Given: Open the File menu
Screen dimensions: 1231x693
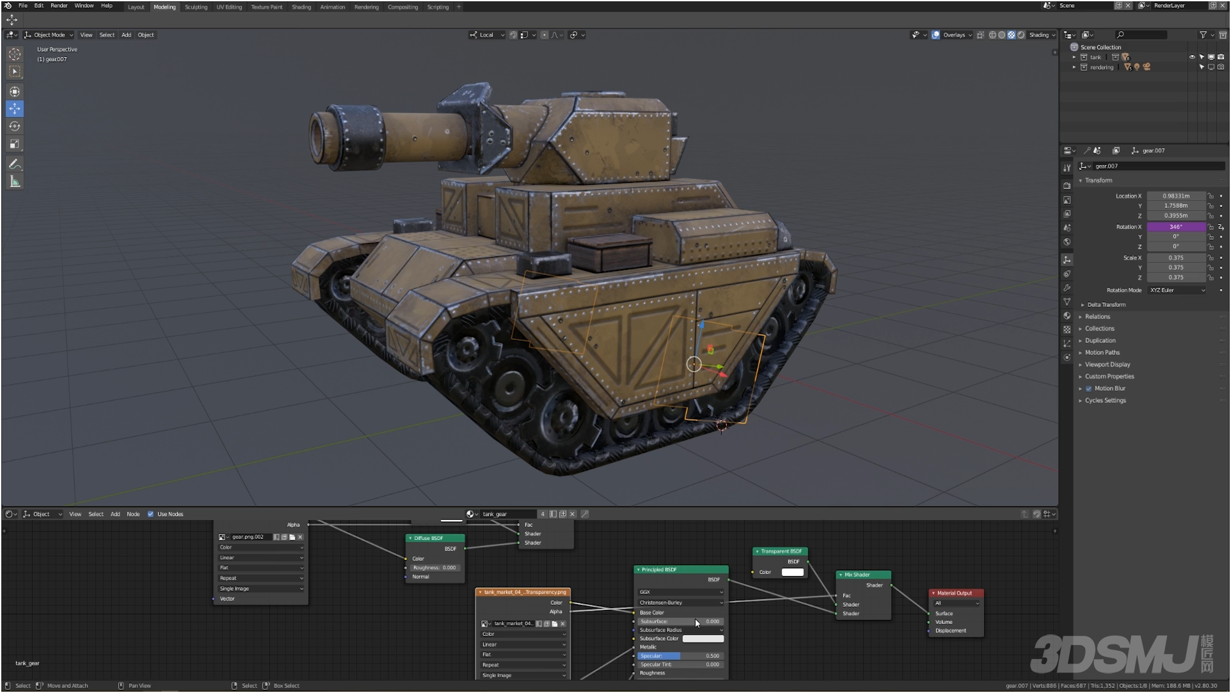Looking at the screenshot, I should coord(23,6).
